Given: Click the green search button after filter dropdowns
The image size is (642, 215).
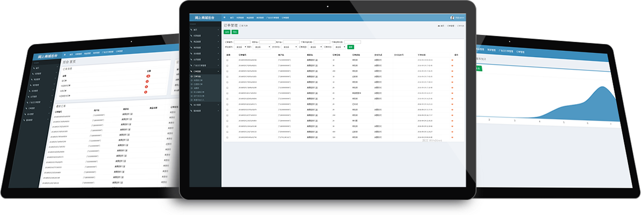Looking at the screenshot, I should [350, 47].
